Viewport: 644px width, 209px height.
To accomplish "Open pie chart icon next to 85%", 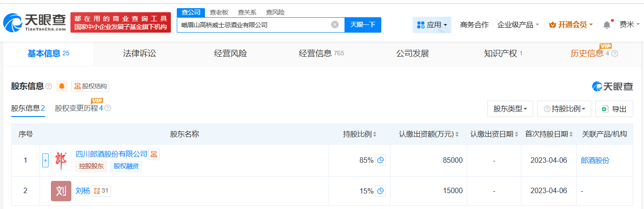I will point(380,160).
